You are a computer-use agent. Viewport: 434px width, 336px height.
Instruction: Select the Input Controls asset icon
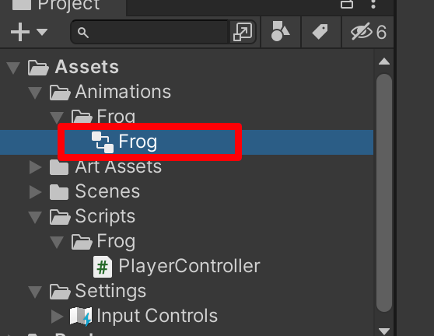(x=81, y=316)
